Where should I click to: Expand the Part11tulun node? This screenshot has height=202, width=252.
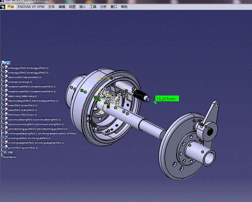[2, 114]
